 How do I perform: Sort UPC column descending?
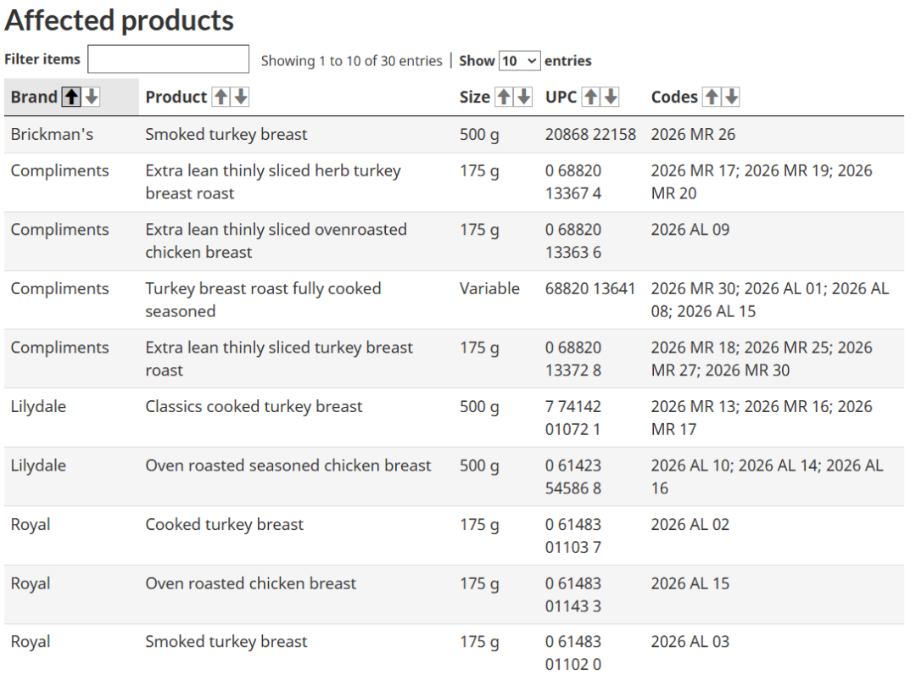click(x=610, y=98)
